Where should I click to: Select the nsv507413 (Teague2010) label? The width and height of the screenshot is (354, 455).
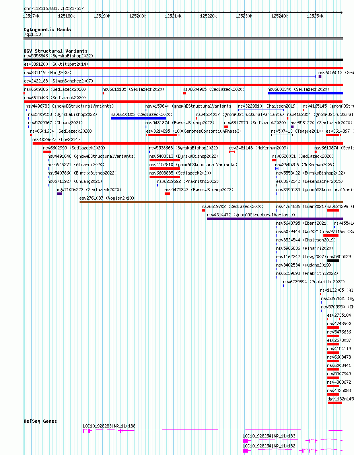coord(297,131)
